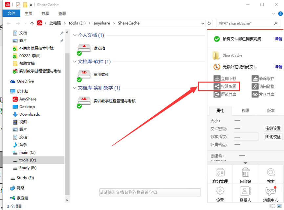
Task: Click the document name pinyin search field
Action: click(150, 193)
